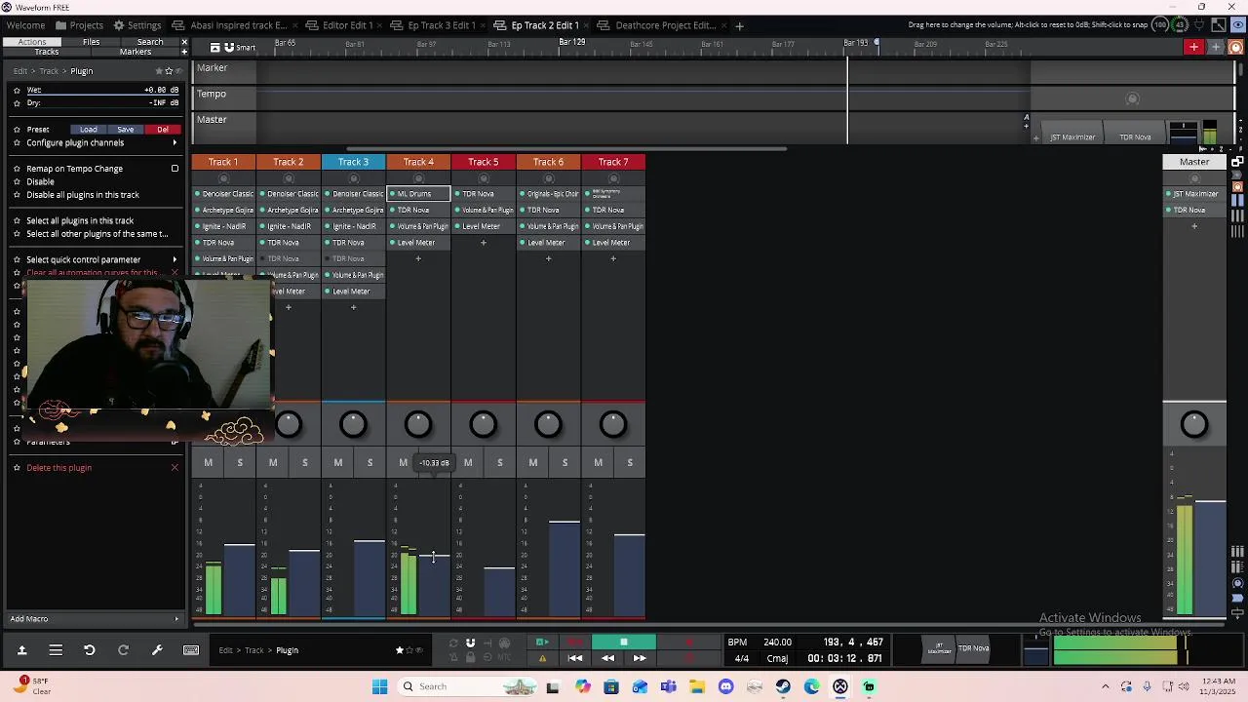Toggle the snap magnet icon in transport
This screenshot has height=702, width=1248.
470,643
